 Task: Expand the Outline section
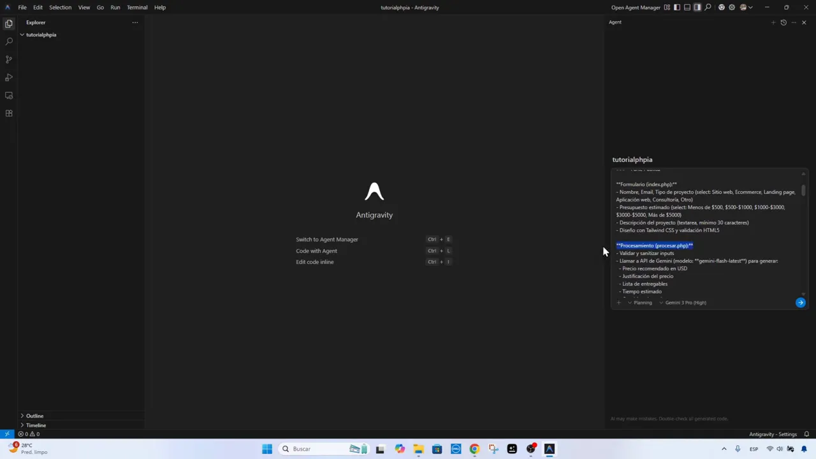tap(34, 416)
